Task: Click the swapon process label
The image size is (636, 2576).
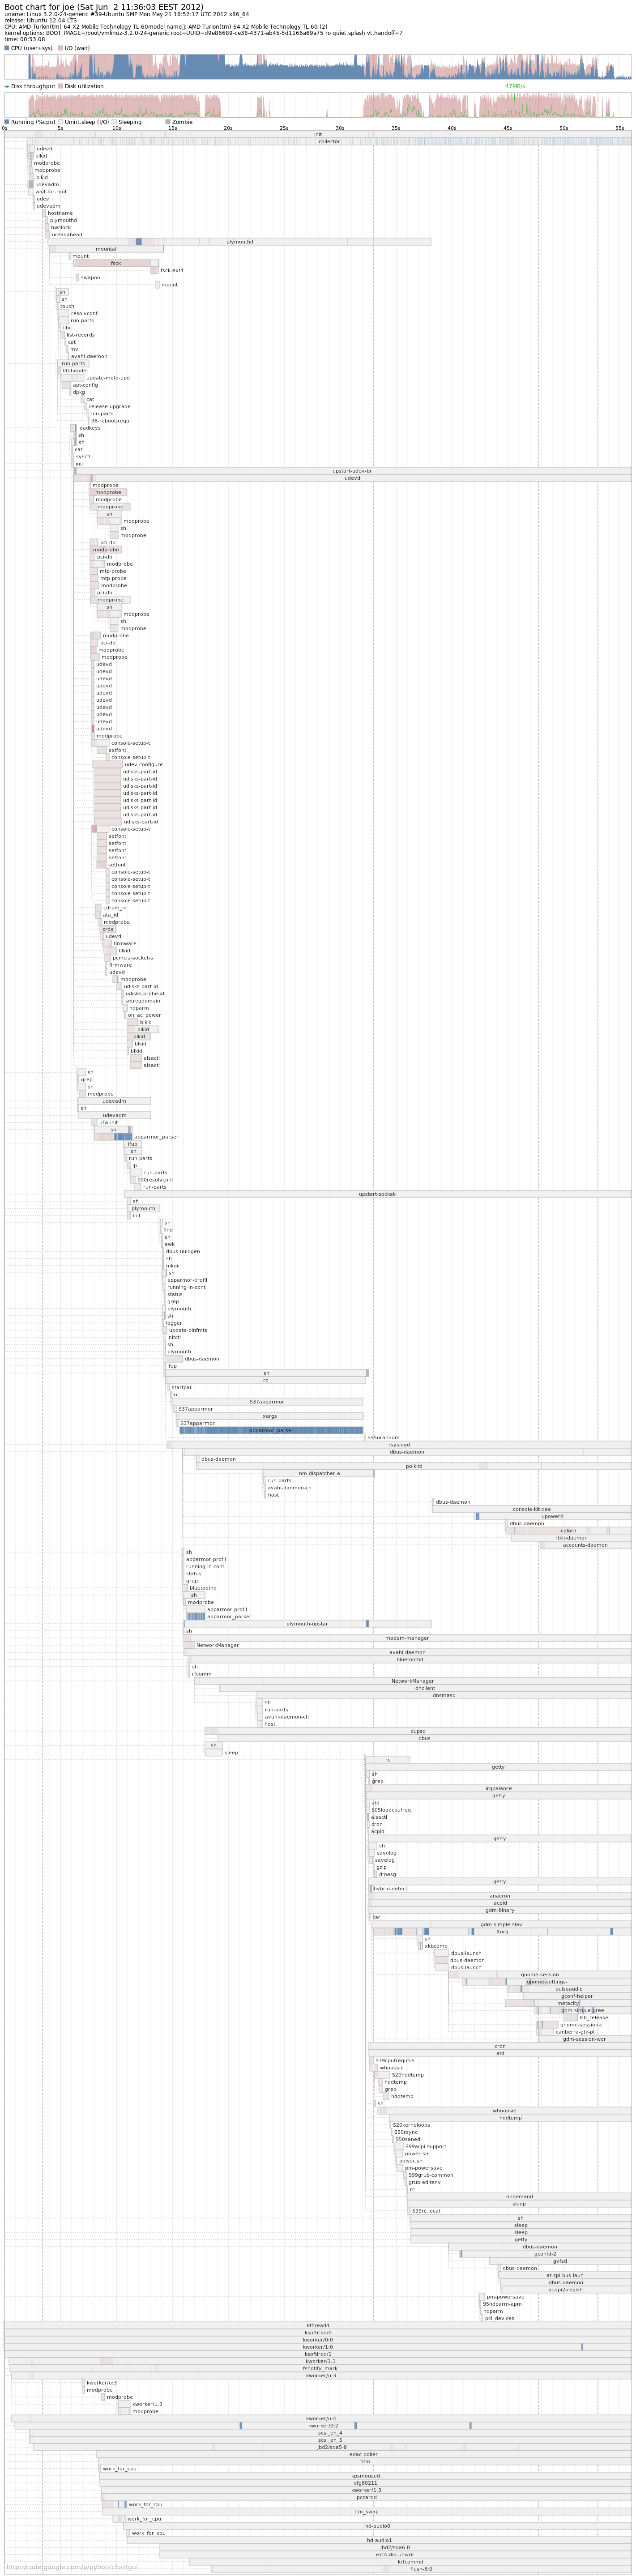Action: (90, 278)
